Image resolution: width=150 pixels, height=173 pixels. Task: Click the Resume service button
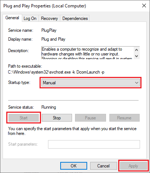point(125,118)
